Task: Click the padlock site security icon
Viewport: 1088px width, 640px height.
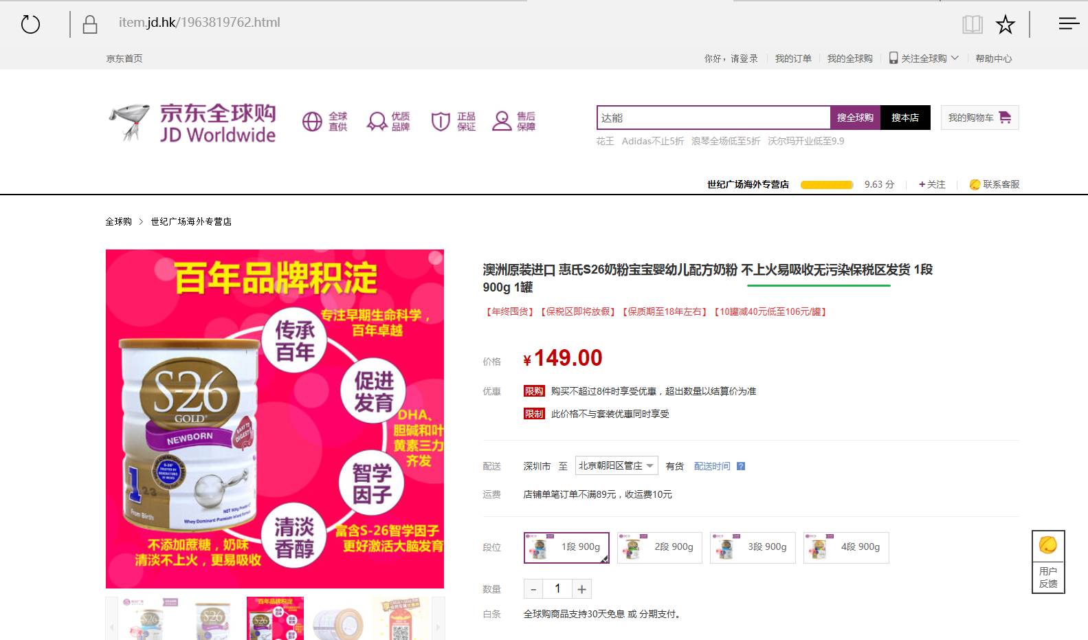Action: (89, 25)
